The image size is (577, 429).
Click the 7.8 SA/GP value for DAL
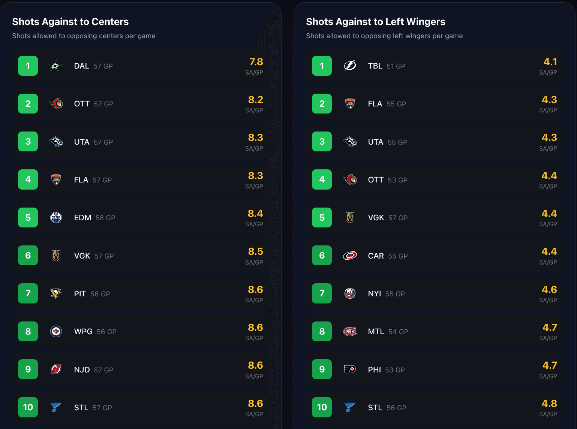[x=256, y=62]
